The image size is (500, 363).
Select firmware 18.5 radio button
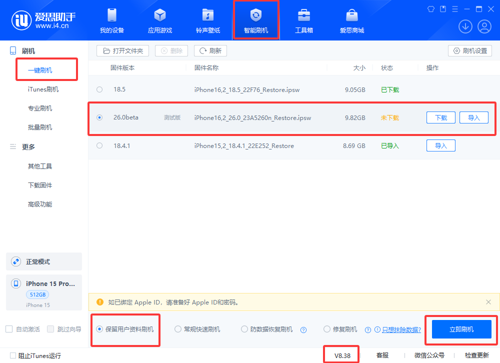coord(99,90)
